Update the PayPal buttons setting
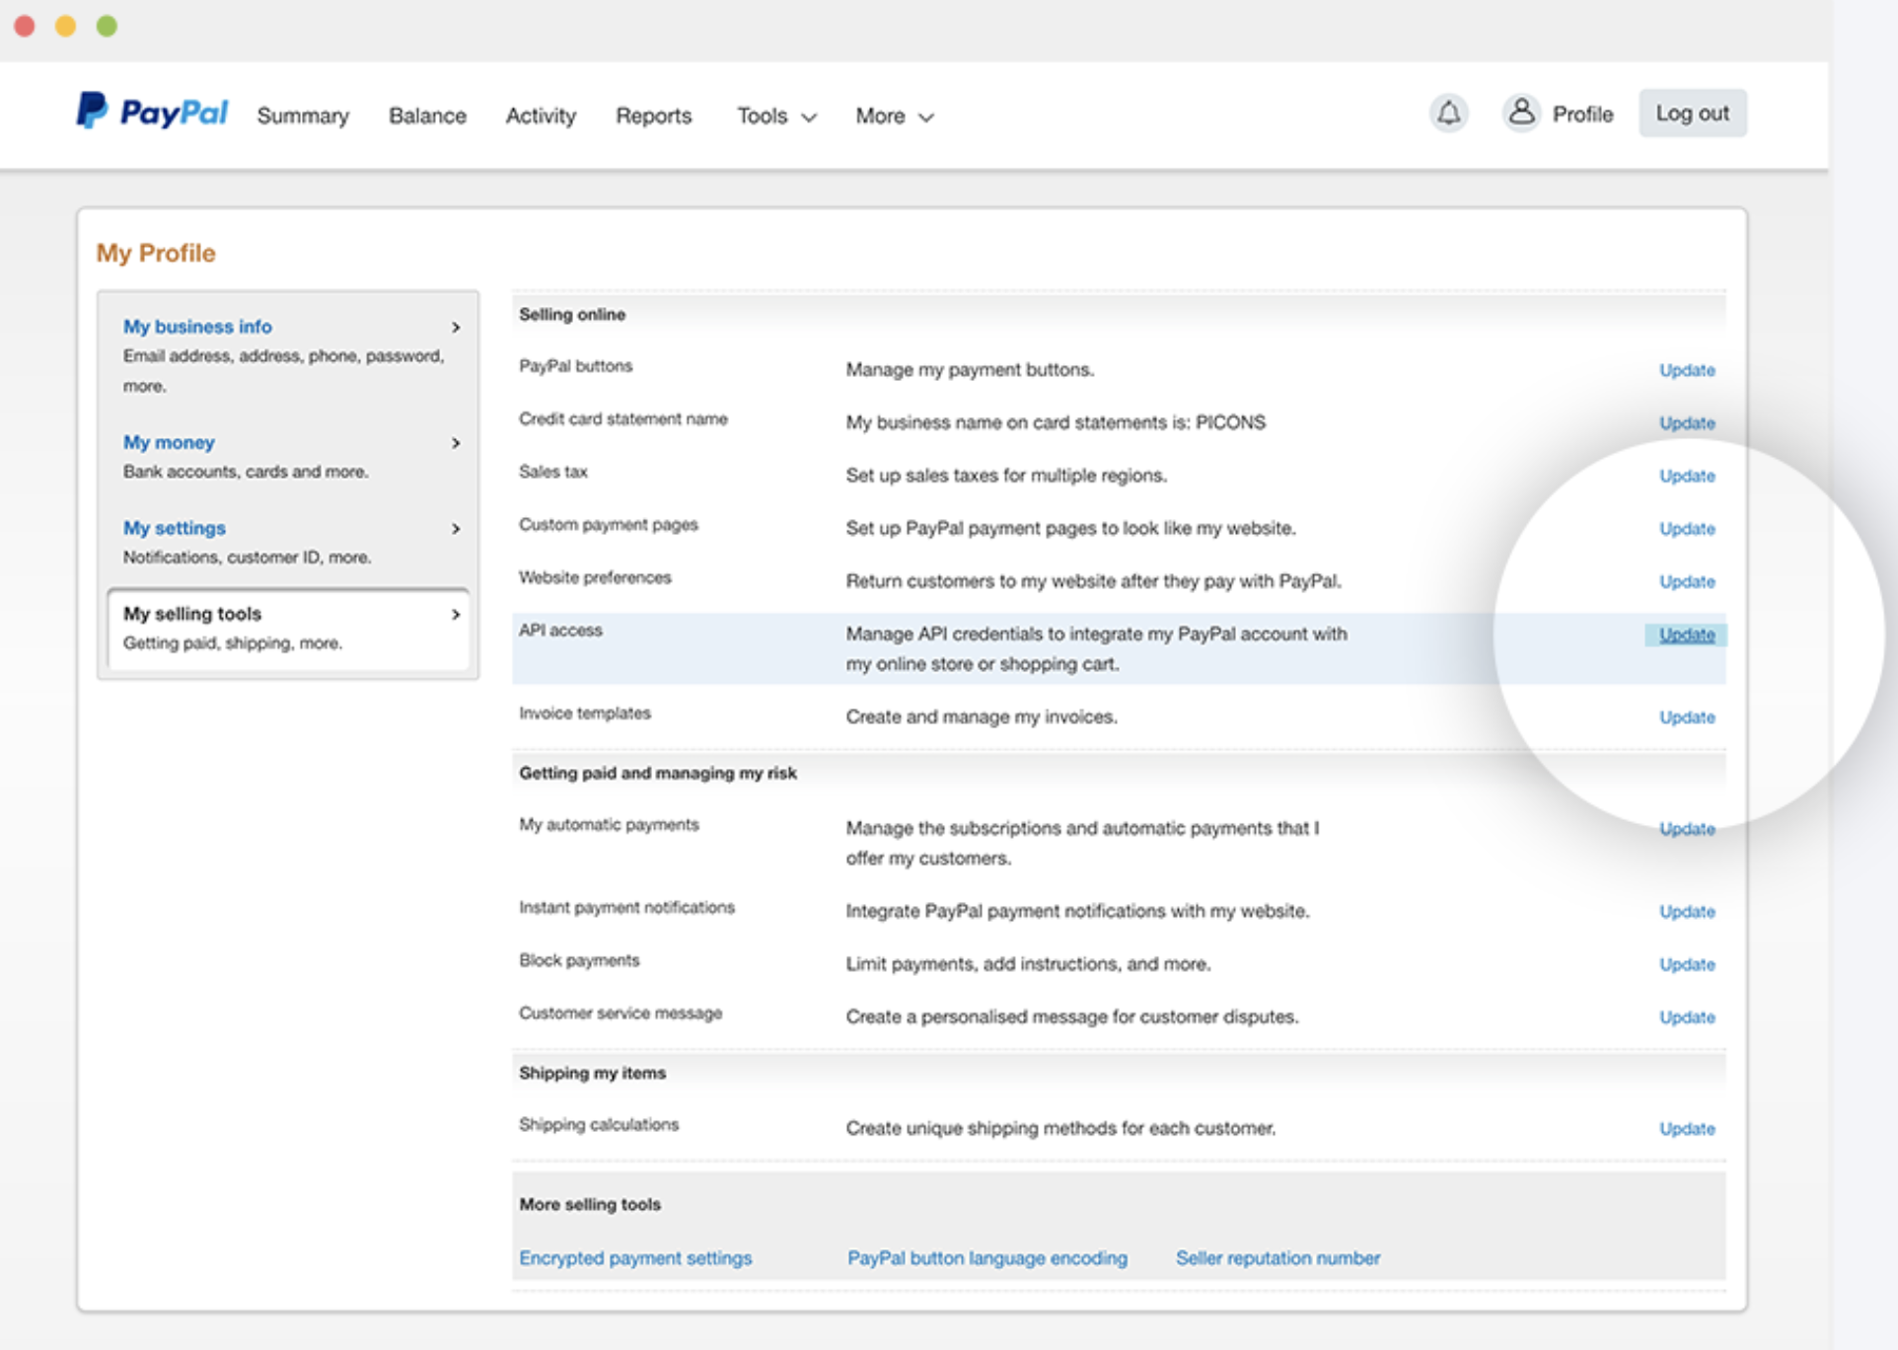Image resolution: width=1898 pixels, height=1350 pixels. 1686,370
